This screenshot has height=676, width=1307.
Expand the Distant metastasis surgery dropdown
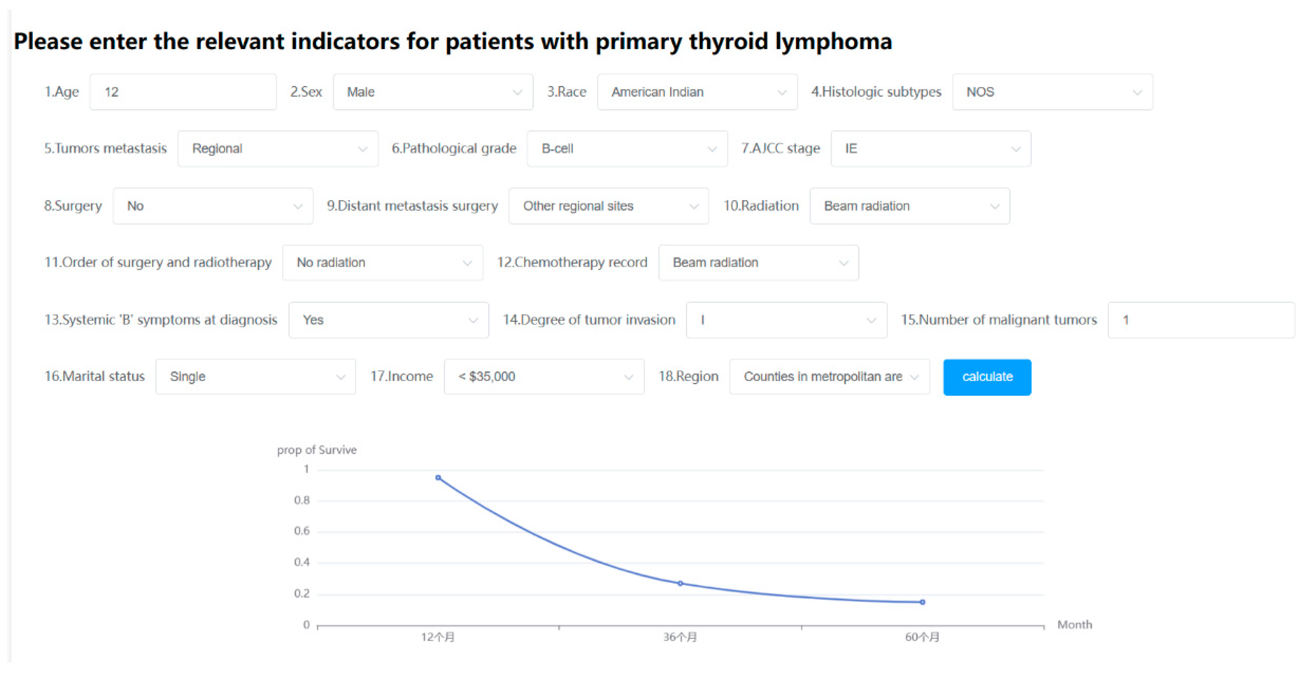[608, 206]
